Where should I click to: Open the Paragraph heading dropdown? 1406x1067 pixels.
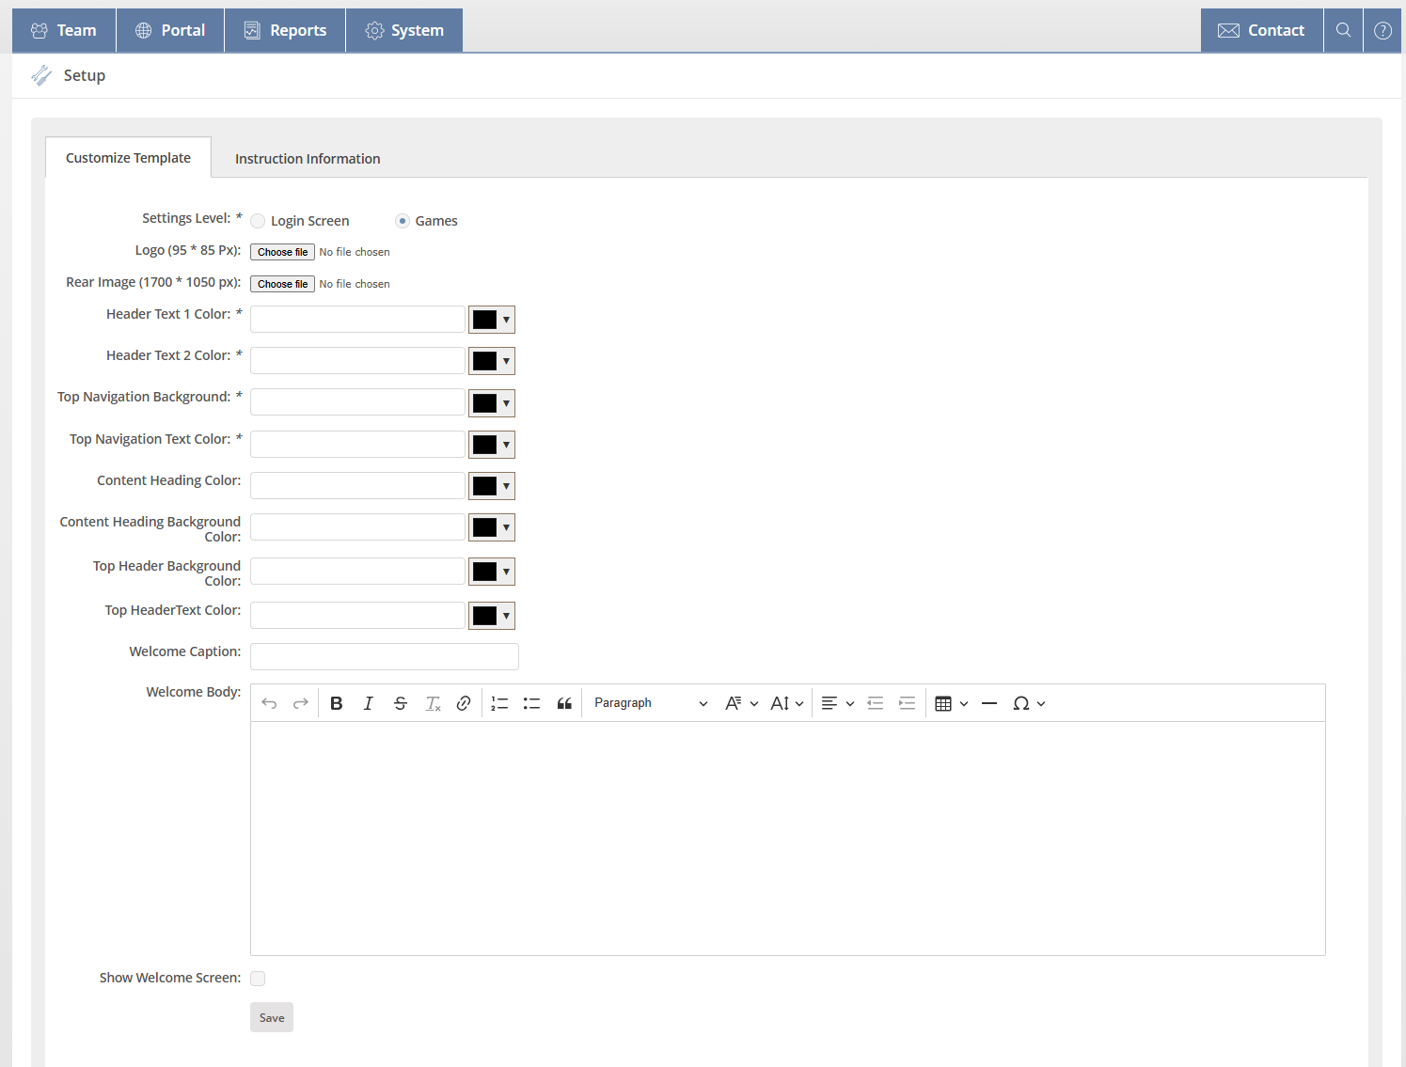point(650,703)
